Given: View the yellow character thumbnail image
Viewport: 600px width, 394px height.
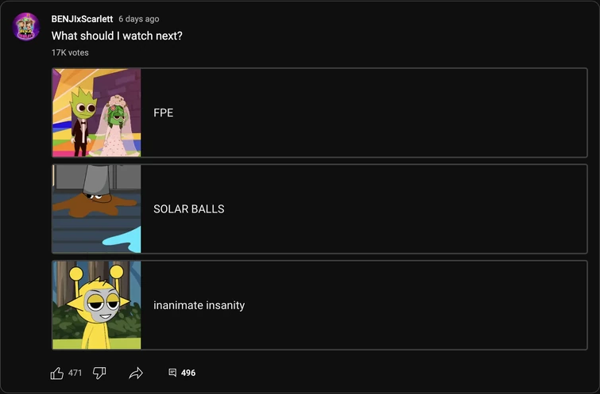Looking at the screenshot, I should (96, 305).
